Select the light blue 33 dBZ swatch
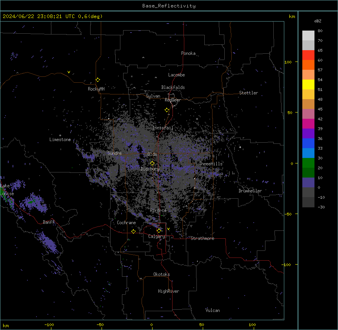Image resolution: width=338 pixels, height=330 pixels. [308, 153]
